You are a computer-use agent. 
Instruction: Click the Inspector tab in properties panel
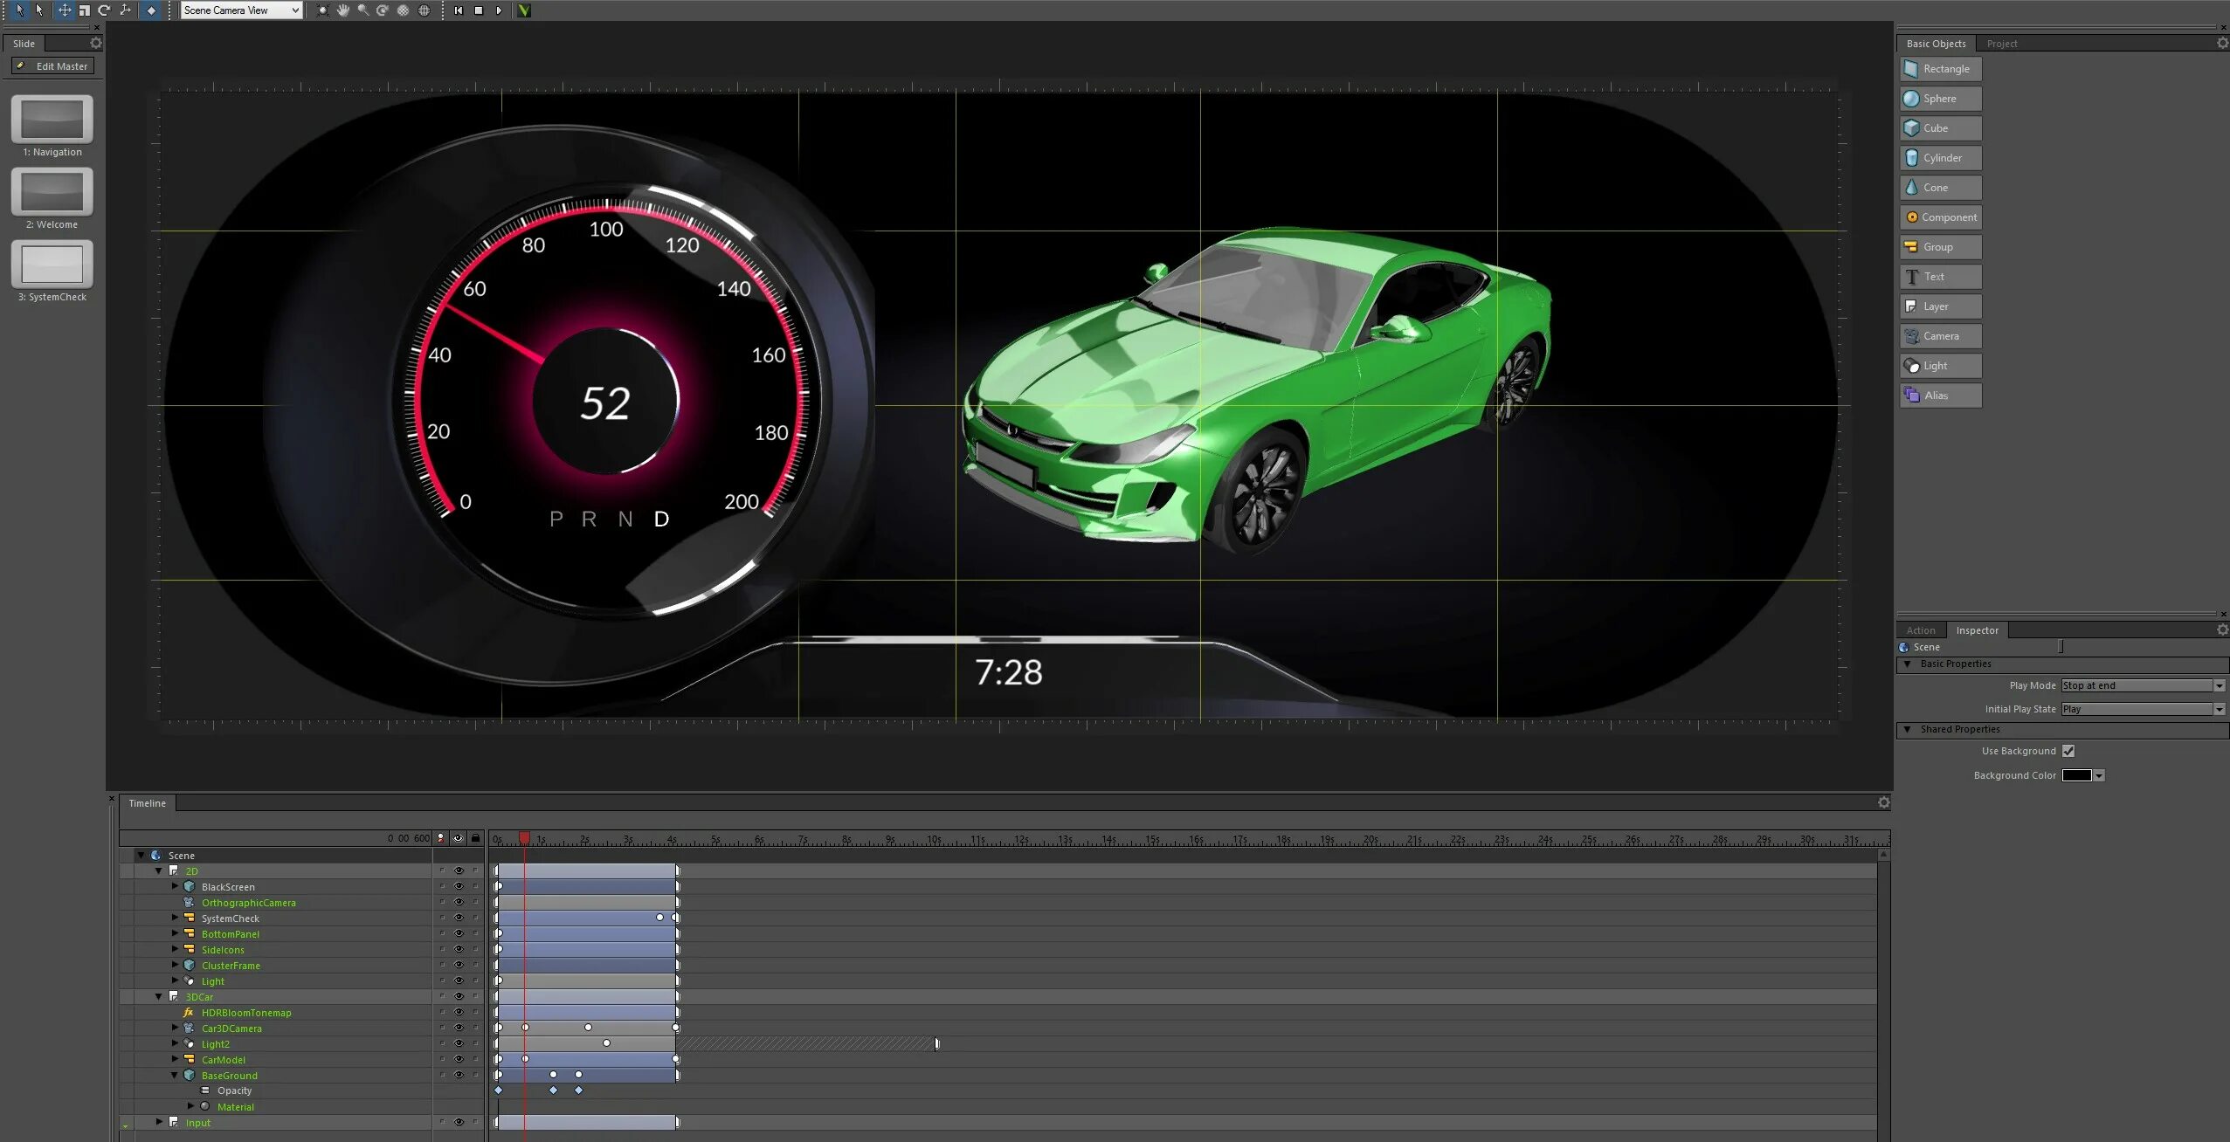point(1978,629)
